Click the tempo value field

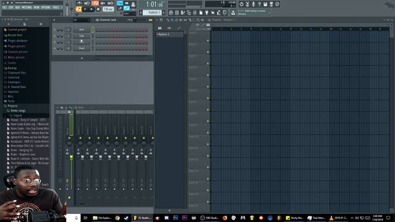108,9
